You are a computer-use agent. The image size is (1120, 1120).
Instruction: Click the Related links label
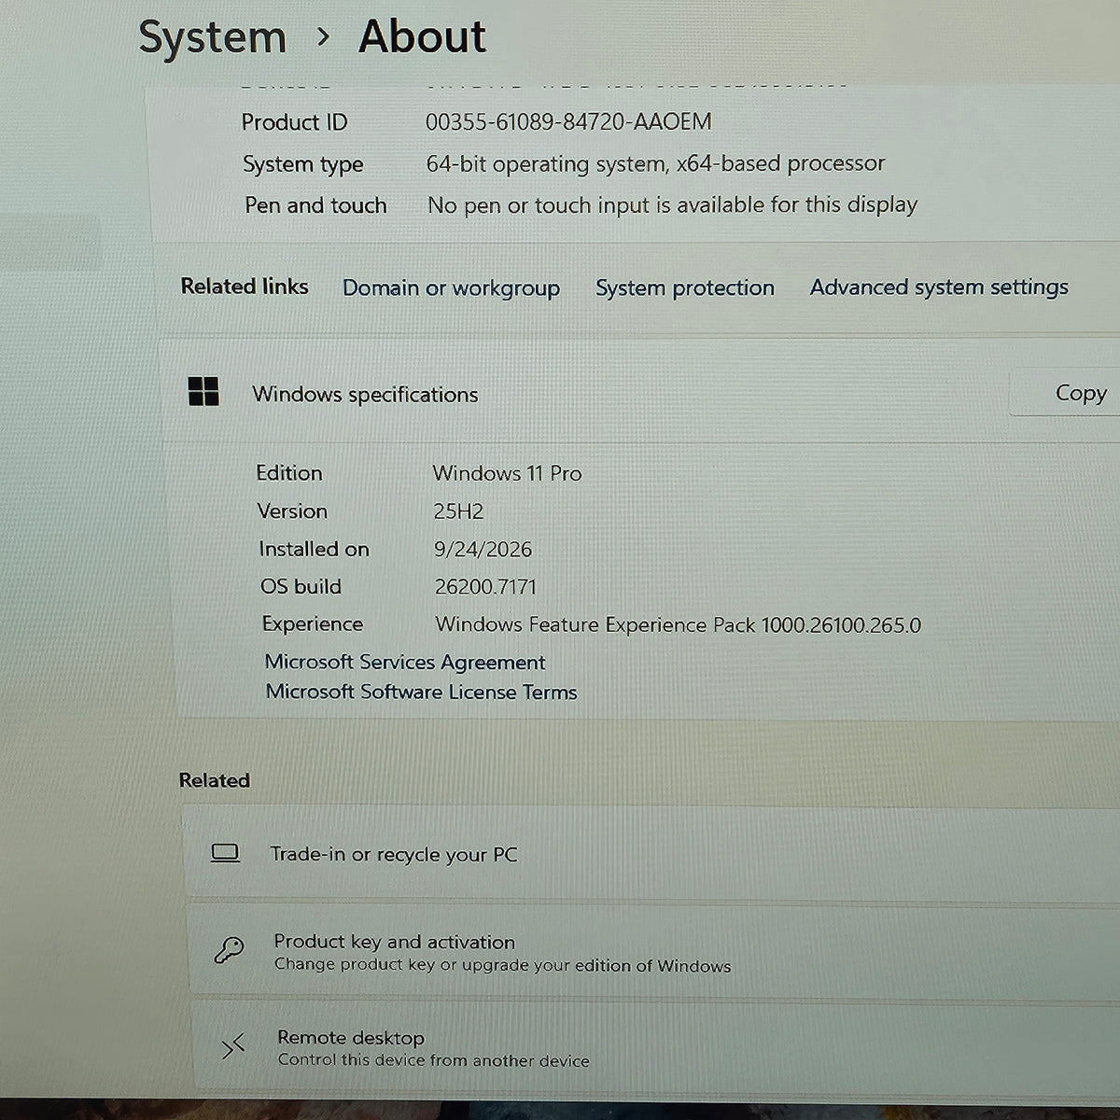click(x=245, y=287)
